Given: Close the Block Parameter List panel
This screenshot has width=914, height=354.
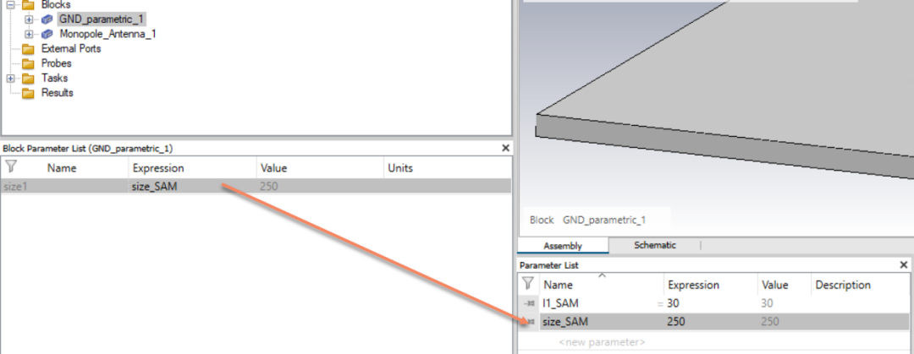Looking at the screenshot, I should (x=505, y=148).
